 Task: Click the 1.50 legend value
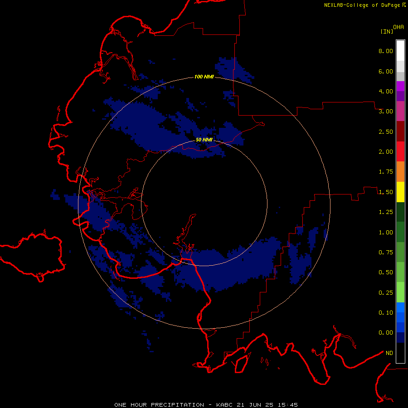pos(386,192)
